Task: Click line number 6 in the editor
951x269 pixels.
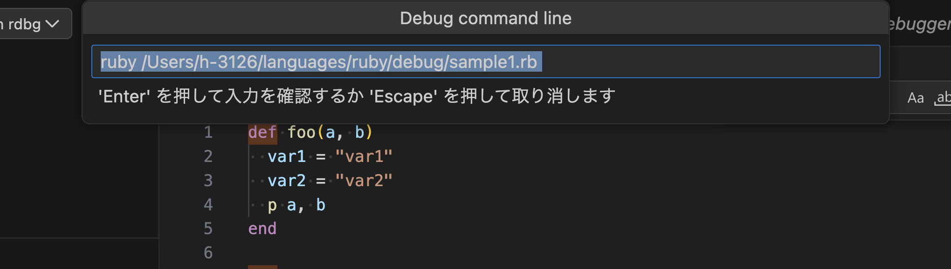Action: point(207,252)
